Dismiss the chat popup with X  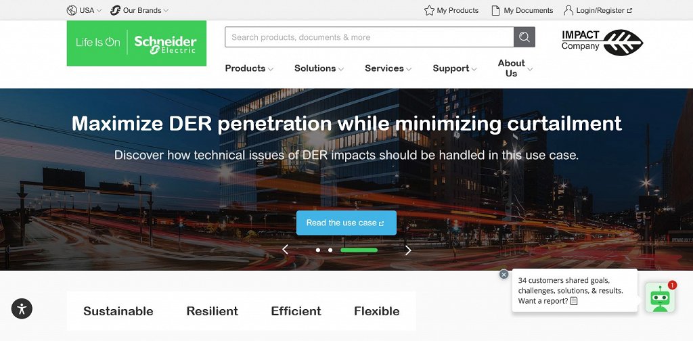click(504, 274)
